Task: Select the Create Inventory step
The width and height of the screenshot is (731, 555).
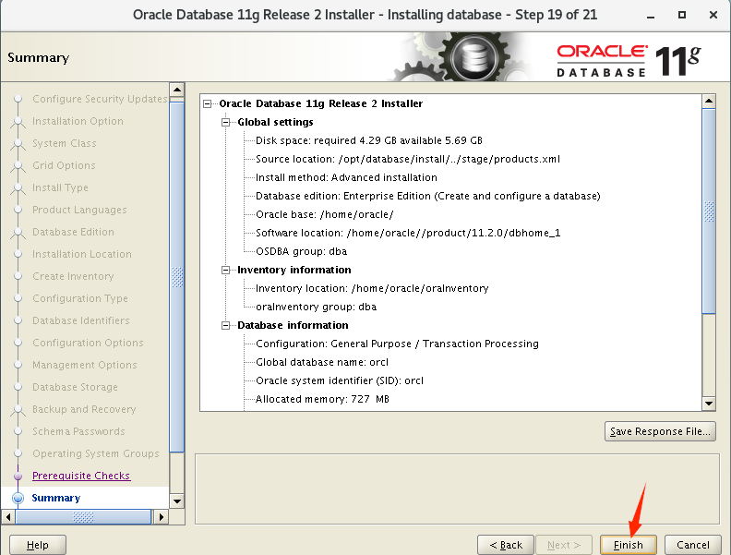Action: click(73, 276)
